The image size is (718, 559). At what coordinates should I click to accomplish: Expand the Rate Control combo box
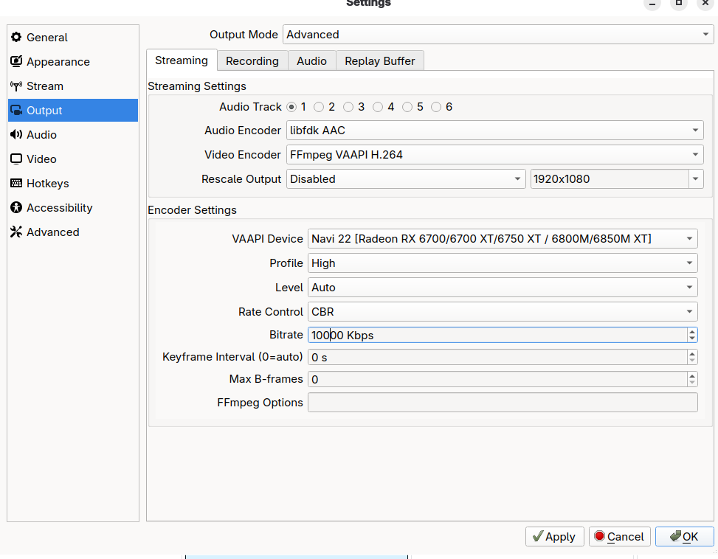coord(502,312)
